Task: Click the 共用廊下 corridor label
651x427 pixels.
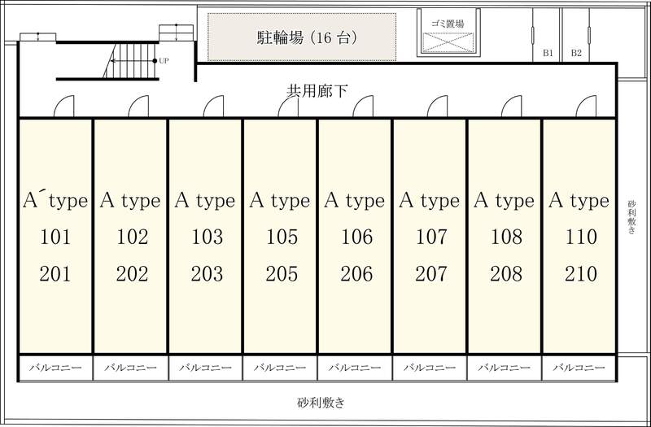Action: coord(317,91)
